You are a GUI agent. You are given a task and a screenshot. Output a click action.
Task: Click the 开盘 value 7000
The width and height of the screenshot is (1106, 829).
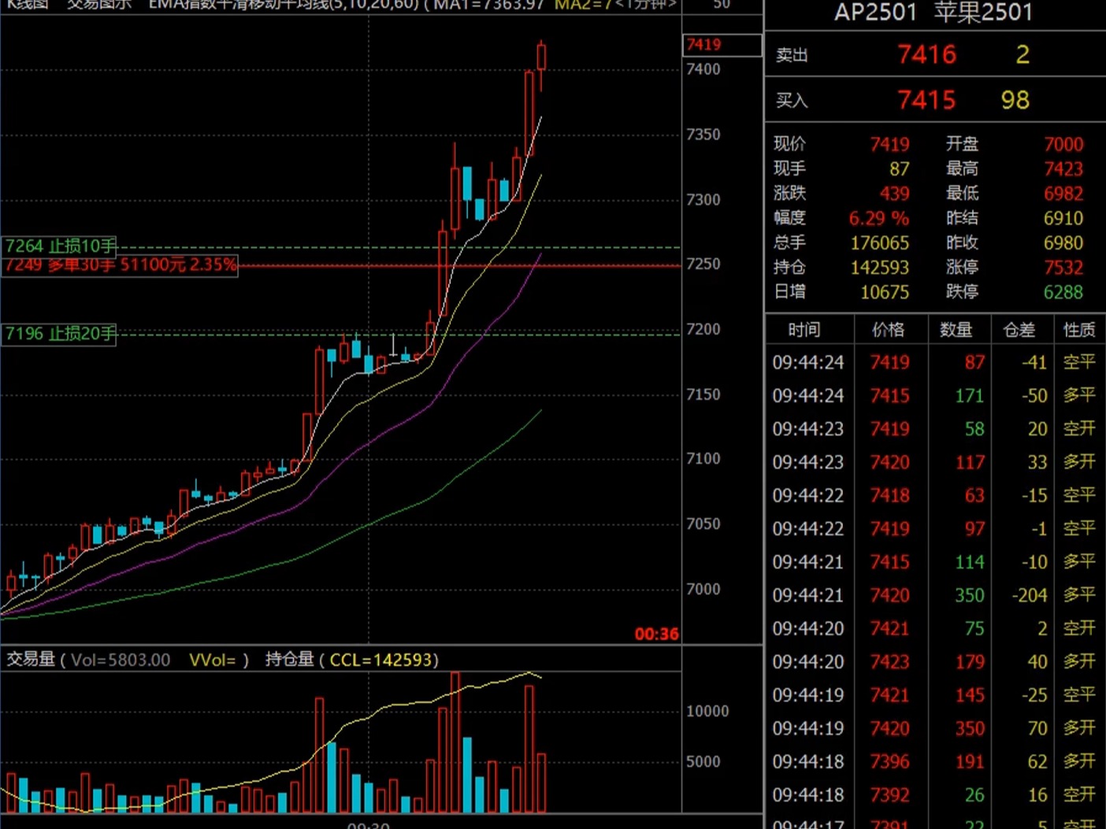coord(1063,144)
